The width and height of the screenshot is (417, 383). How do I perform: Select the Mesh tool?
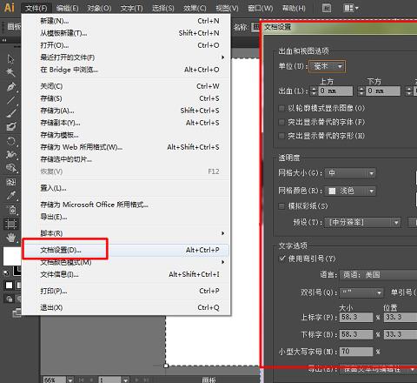pyautogui.click(x=10, y=182)
